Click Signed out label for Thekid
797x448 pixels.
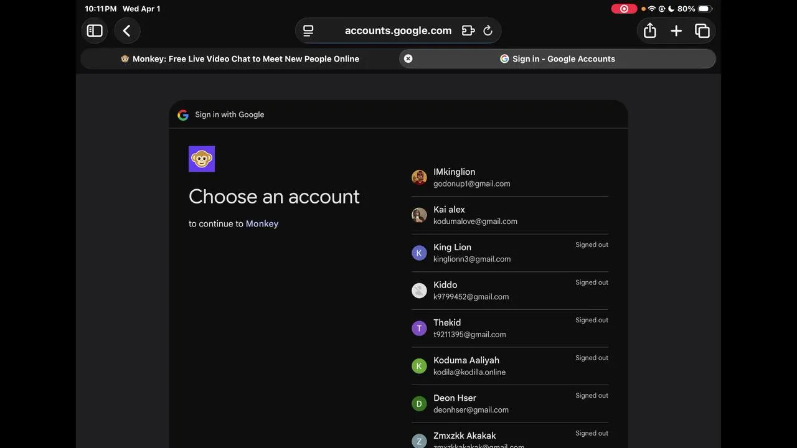(592, 320)
